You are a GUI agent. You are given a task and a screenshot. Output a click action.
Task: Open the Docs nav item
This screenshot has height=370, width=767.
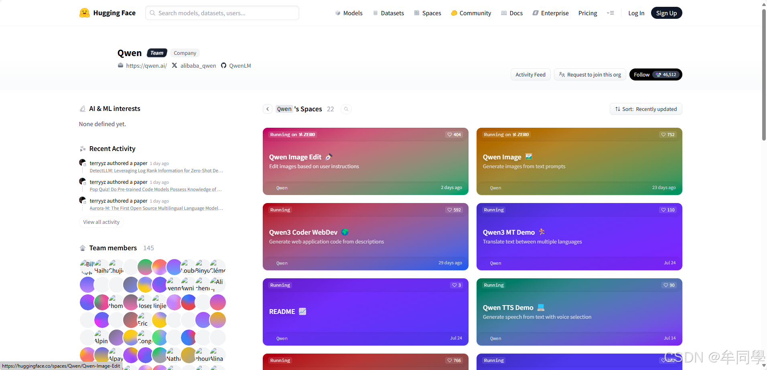click(x=512, y=13)
